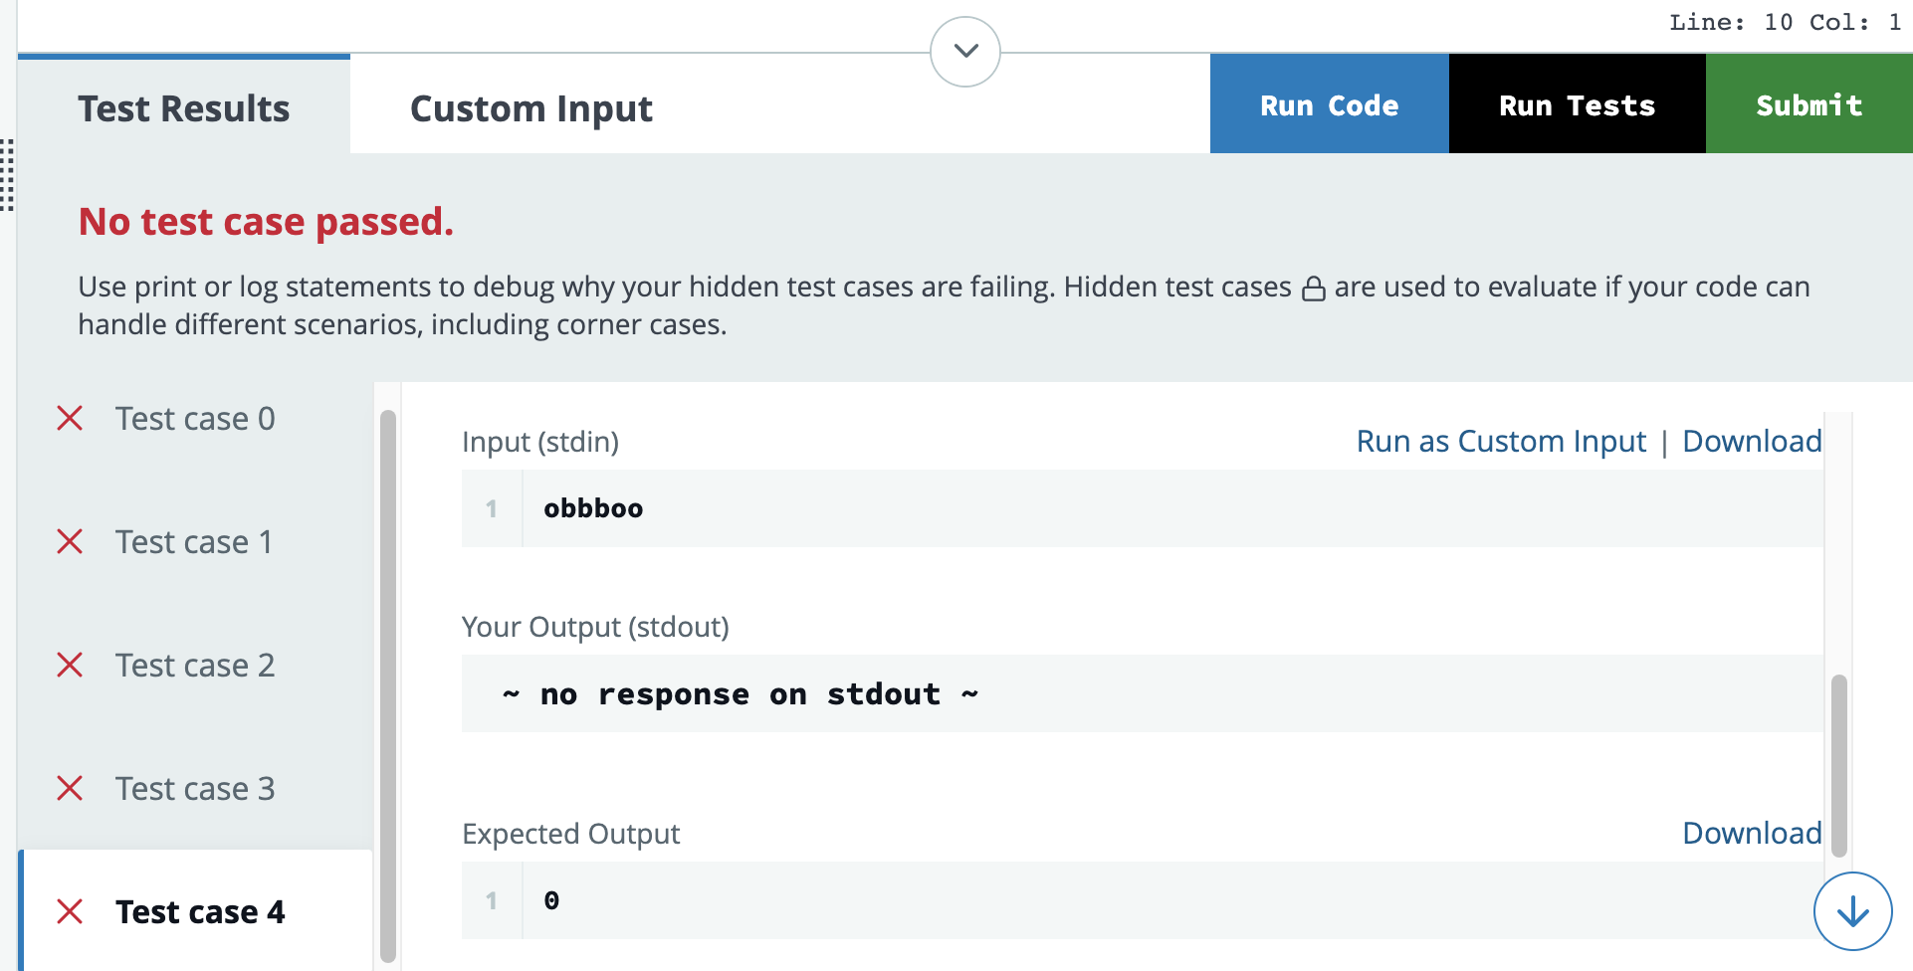
Task: Click the test case list scrollbar
Action: pos(388,686)
